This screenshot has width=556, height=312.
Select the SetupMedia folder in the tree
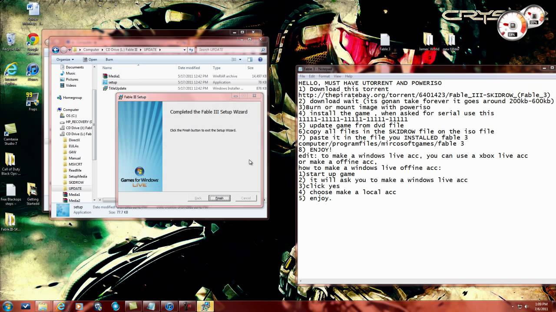click(78, 176)
